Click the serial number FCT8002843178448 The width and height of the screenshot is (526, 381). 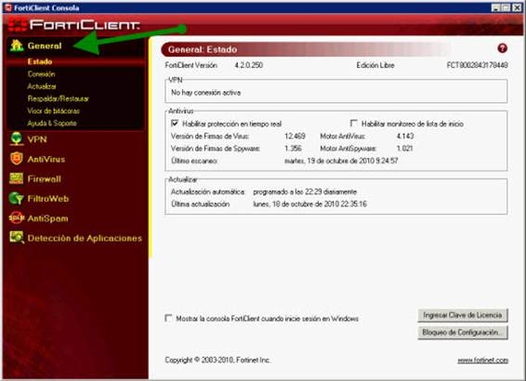[477, 65]
